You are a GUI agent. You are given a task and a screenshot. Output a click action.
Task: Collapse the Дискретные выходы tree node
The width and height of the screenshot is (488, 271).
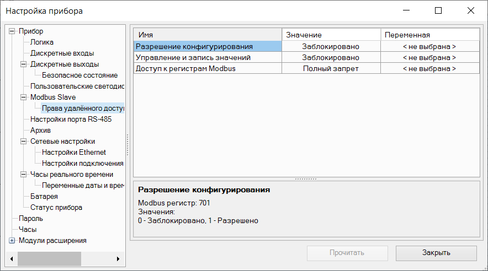pyautogui.click(x=23, y=64)
